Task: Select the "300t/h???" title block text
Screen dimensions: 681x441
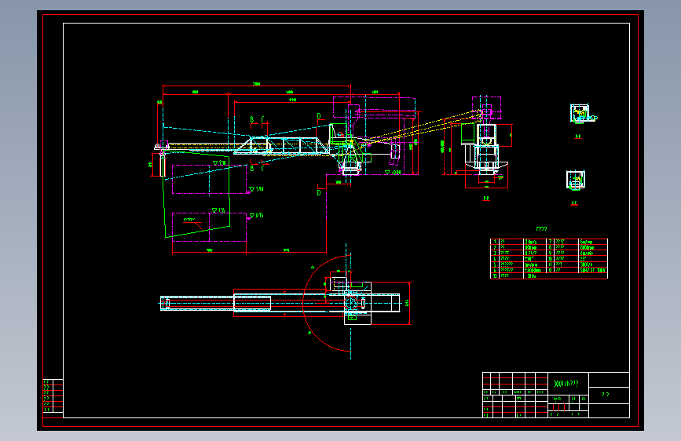Action: pos(566,384)
